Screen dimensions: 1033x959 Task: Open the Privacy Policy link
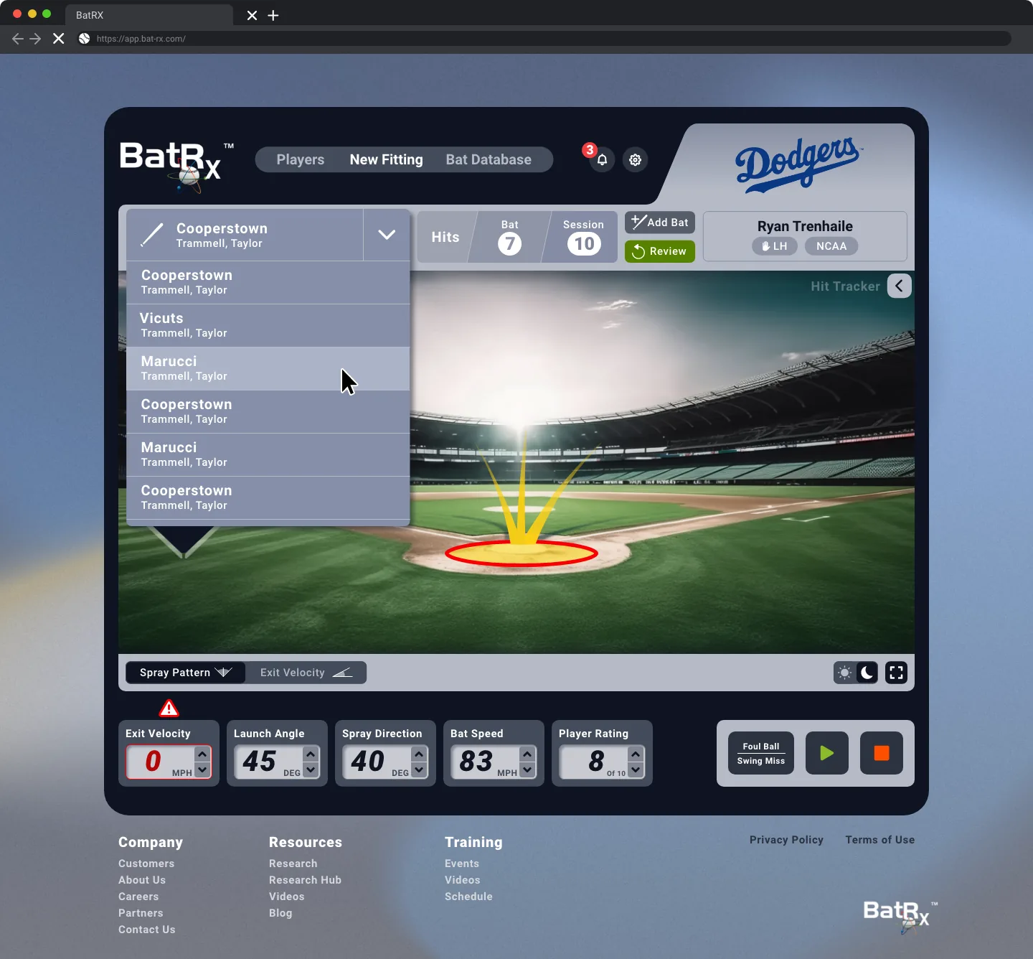[786, 840]
